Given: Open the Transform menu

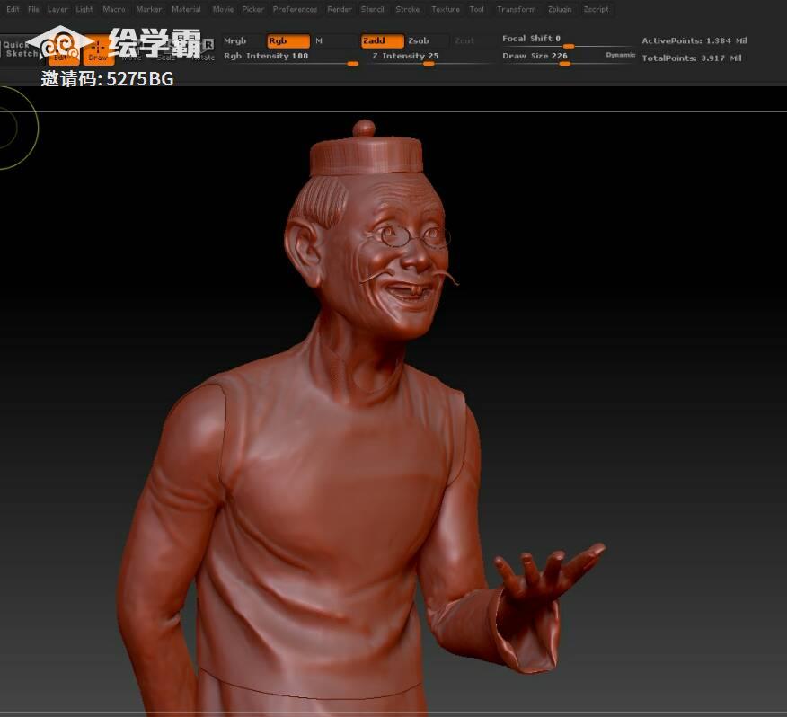Looking at the screenshot, I should click(x=517, y=9).
